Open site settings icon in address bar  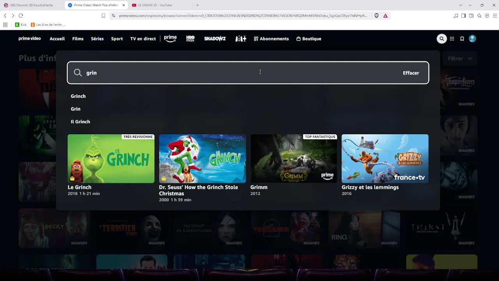pos(113,16)
